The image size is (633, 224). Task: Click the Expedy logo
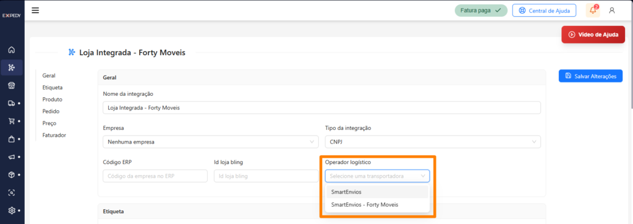pos(11,15)
